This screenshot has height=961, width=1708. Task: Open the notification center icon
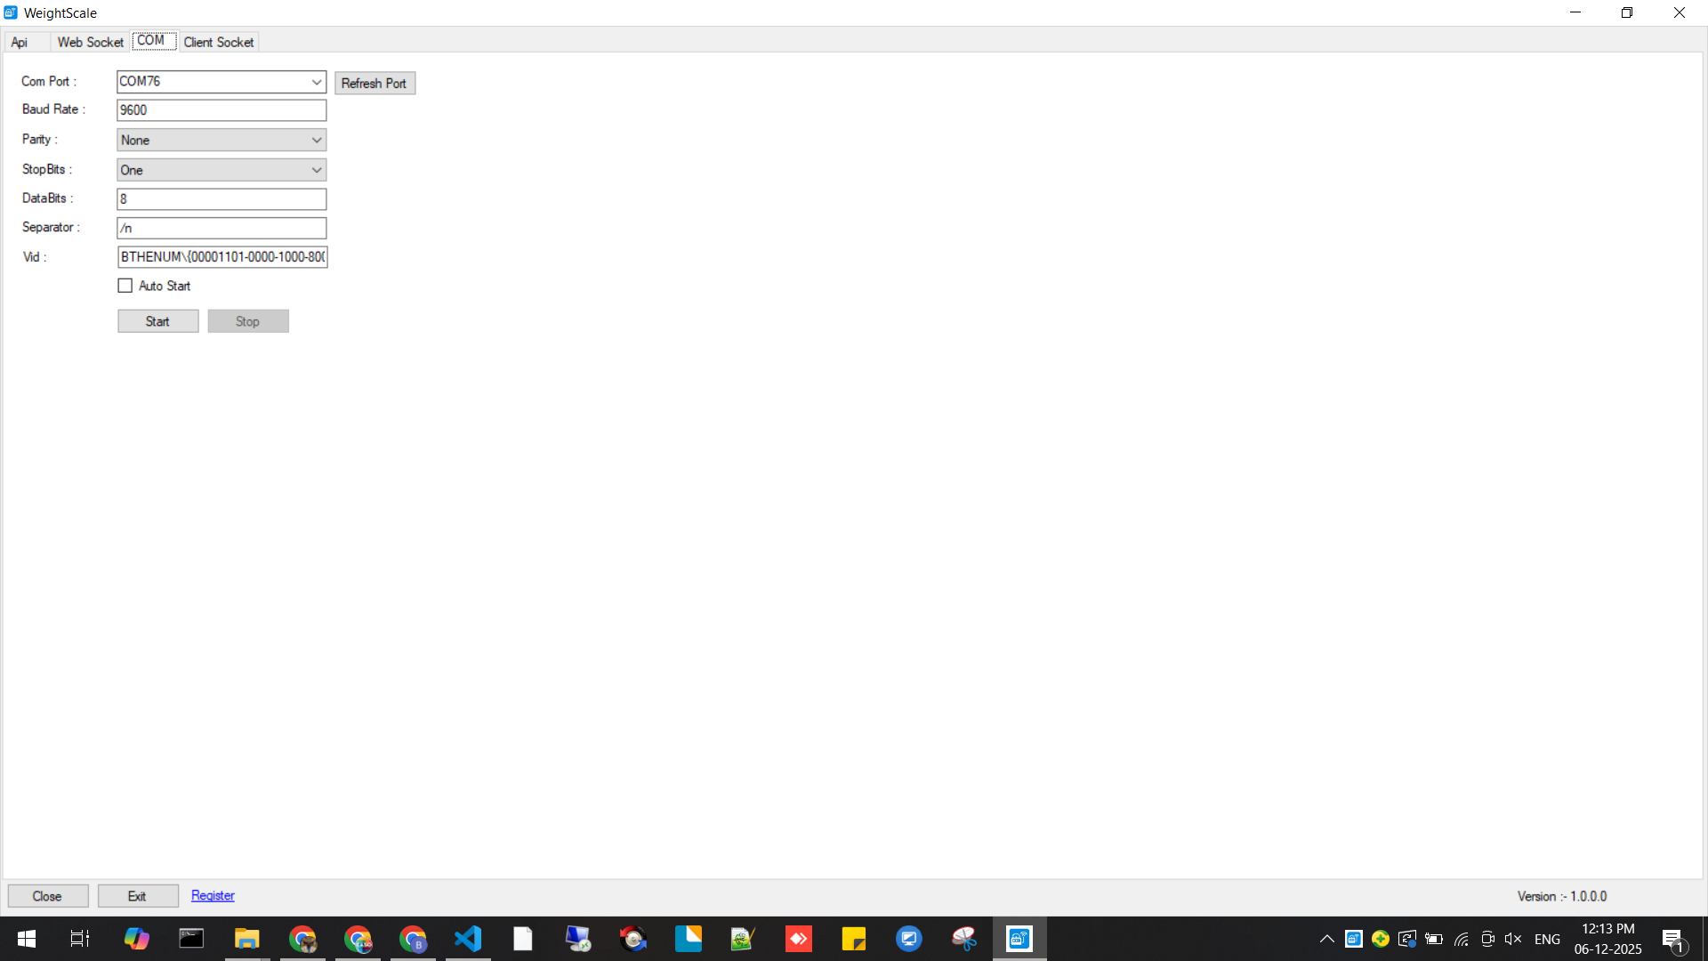1672,940
